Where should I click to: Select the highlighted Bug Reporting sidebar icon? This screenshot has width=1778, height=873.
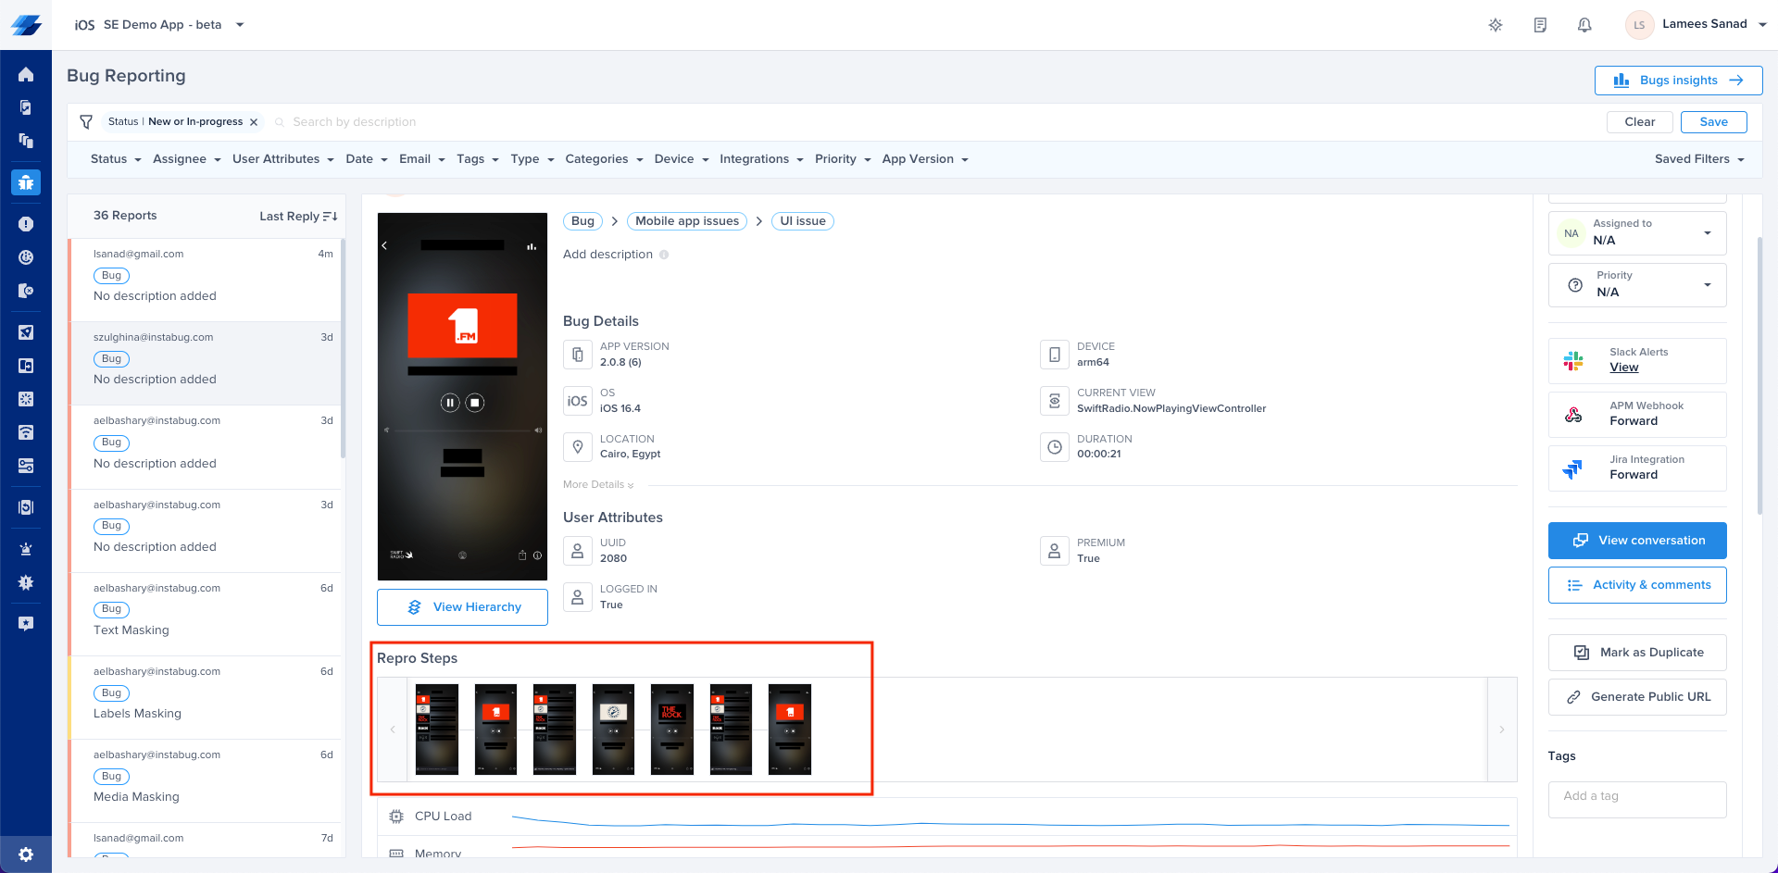click(26, 182)
